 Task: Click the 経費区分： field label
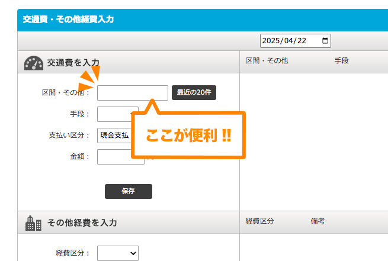tap(72, 253)
